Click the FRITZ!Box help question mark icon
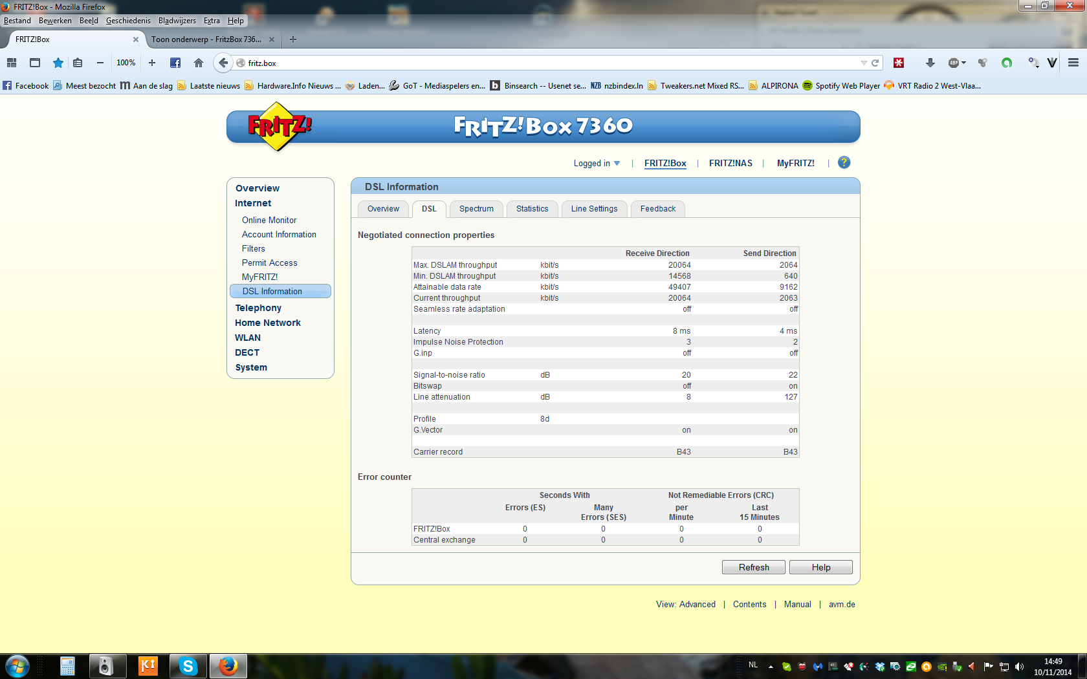This screenshot has width=1087, height=679. [844, 163]
